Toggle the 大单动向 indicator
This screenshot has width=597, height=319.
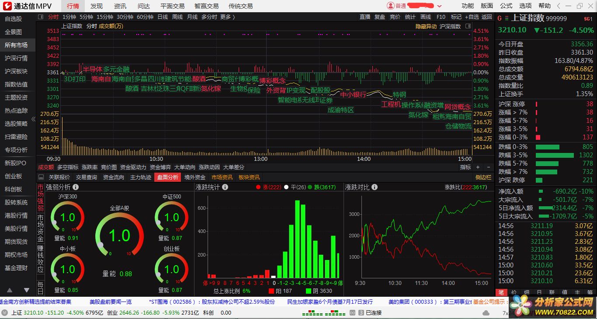coord(185,167)
